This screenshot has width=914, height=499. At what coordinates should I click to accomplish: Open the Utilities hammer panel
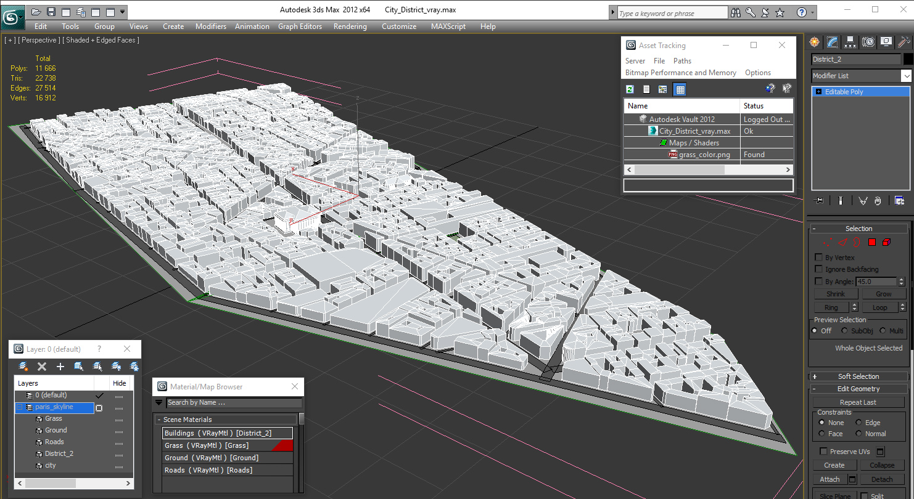[904, 42]
